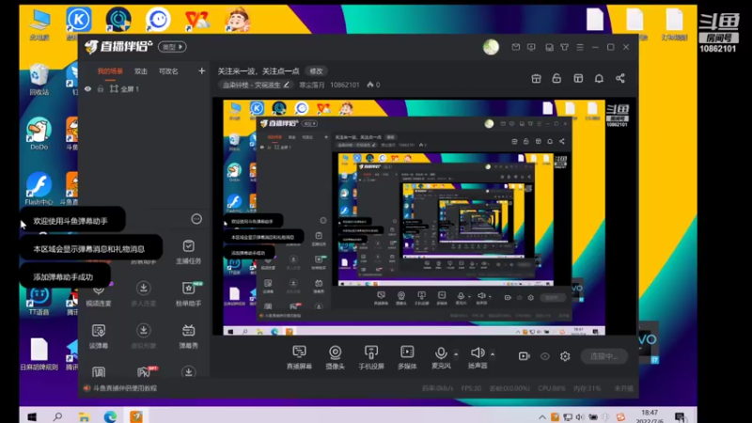Add a 手机投屏 phone cast source
The image size is (752, 423).
[371, 357]
